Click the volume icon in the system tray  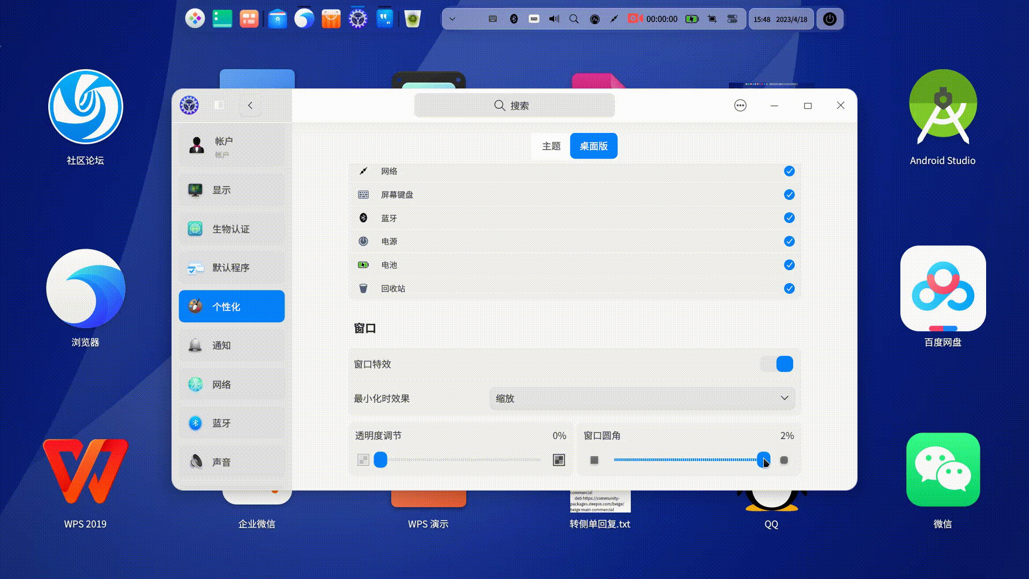tap(554, 18)
